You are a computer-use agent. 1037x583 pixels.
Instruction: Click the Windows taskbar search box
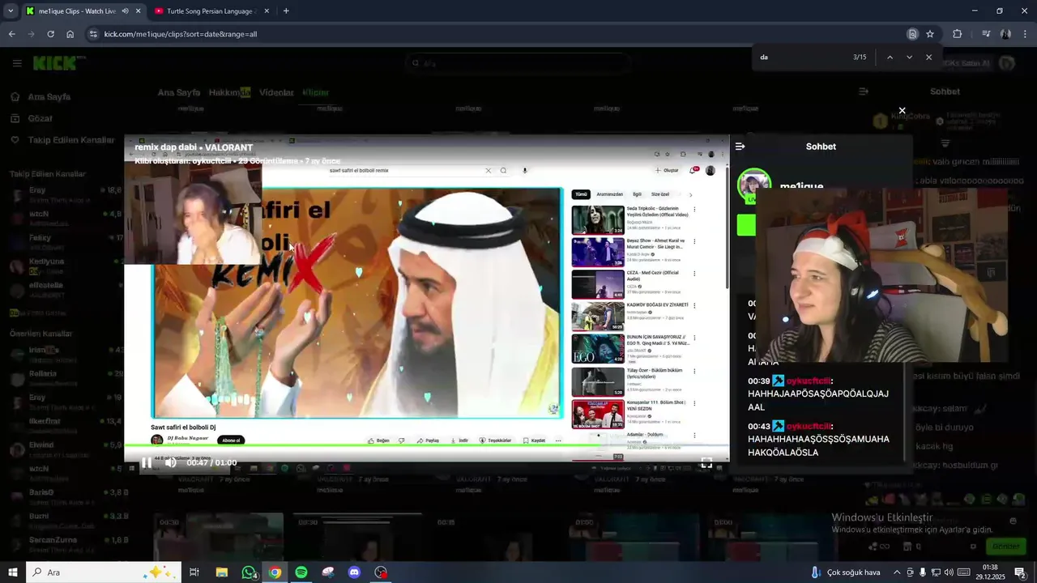point(104,572)
